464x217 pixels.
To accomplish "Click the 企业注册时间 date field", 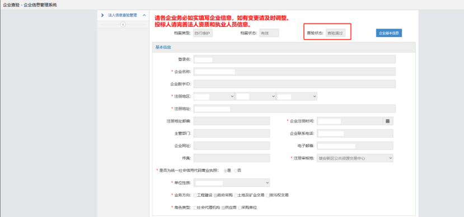I will (350, 121).
